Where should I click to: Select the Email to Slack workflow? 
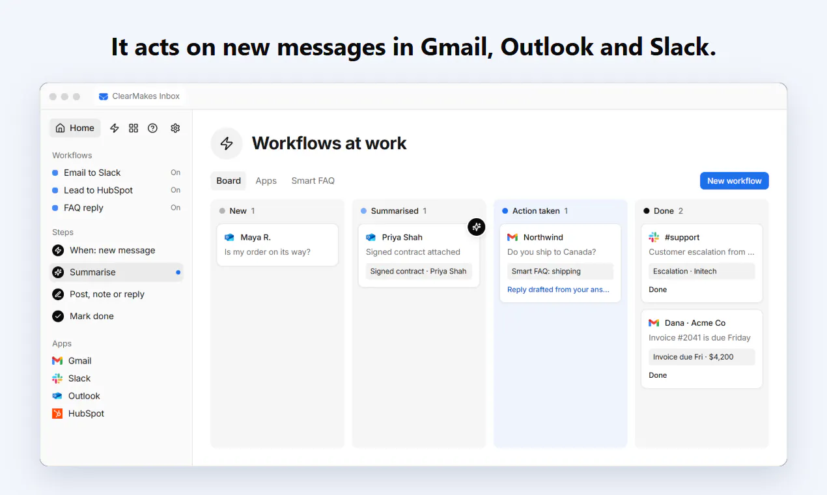point(92,173)
